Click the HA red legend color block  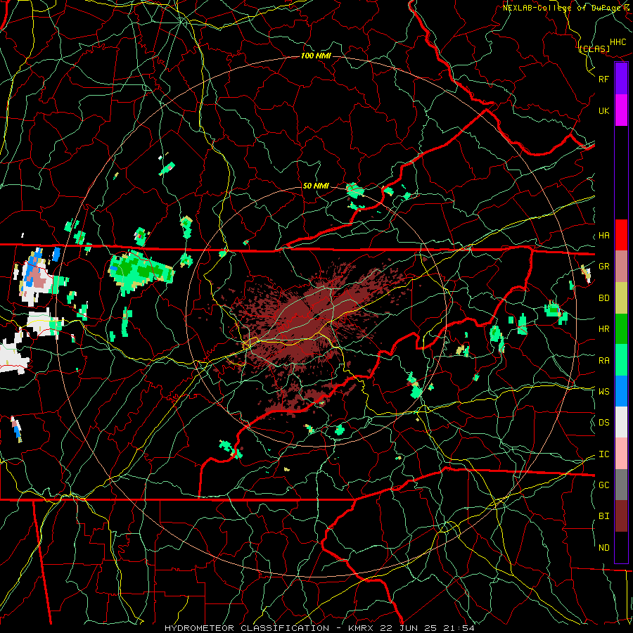coord(621,235)
